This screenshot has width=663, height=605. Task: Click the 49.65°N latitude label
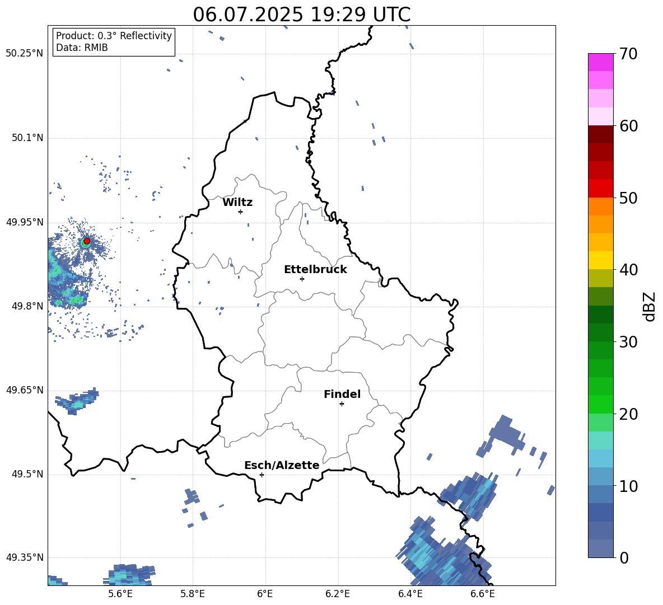(x=25, y=390)
